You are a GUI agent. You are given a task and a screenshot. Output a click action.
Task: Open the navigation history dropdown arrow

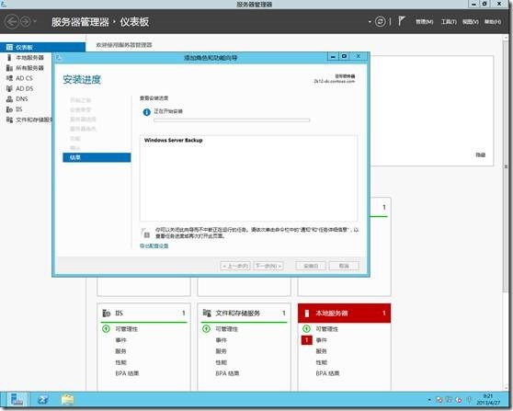[35, 22]
